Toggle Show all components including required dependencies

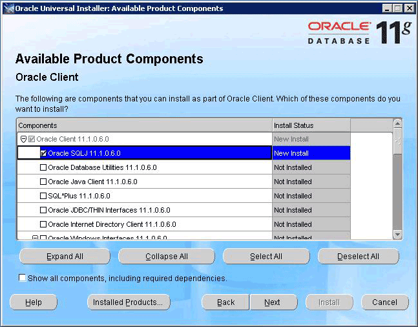pos(23,279)
